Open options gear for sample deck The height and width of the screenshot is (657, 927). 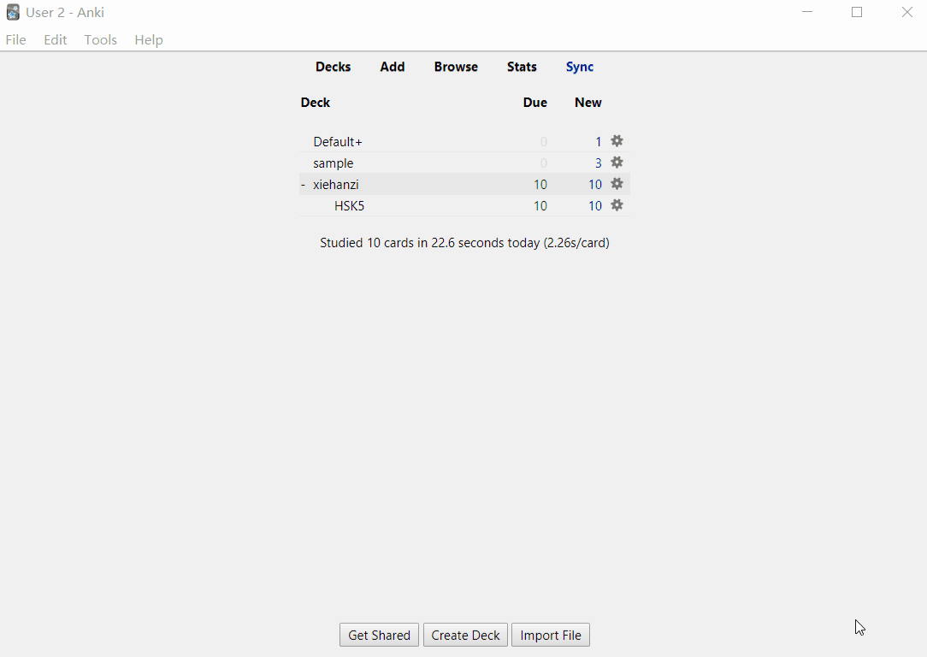[617, 163]
